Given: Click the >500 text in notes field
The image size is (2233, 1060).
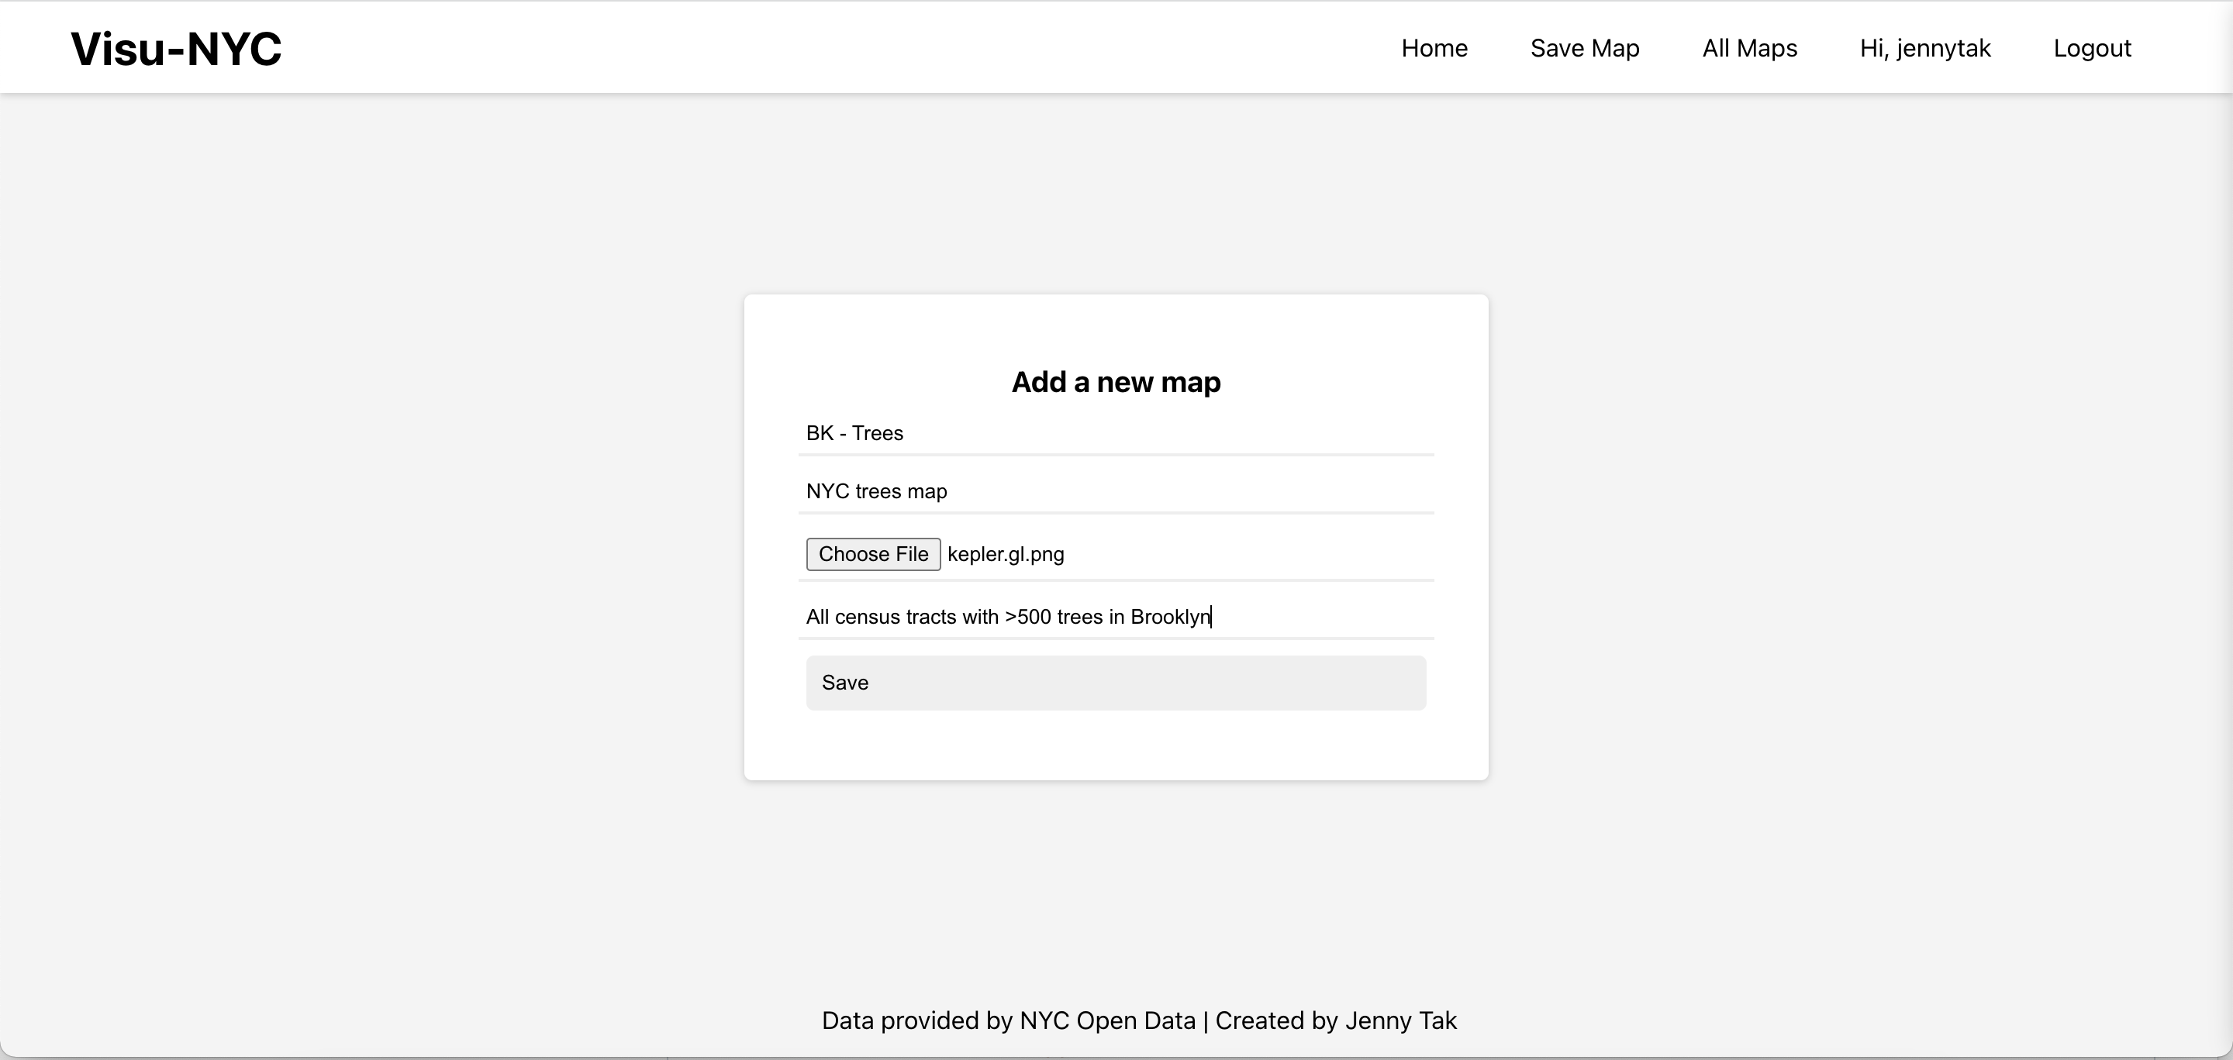Looking at the screenshot, I should tap(1027, 617).
